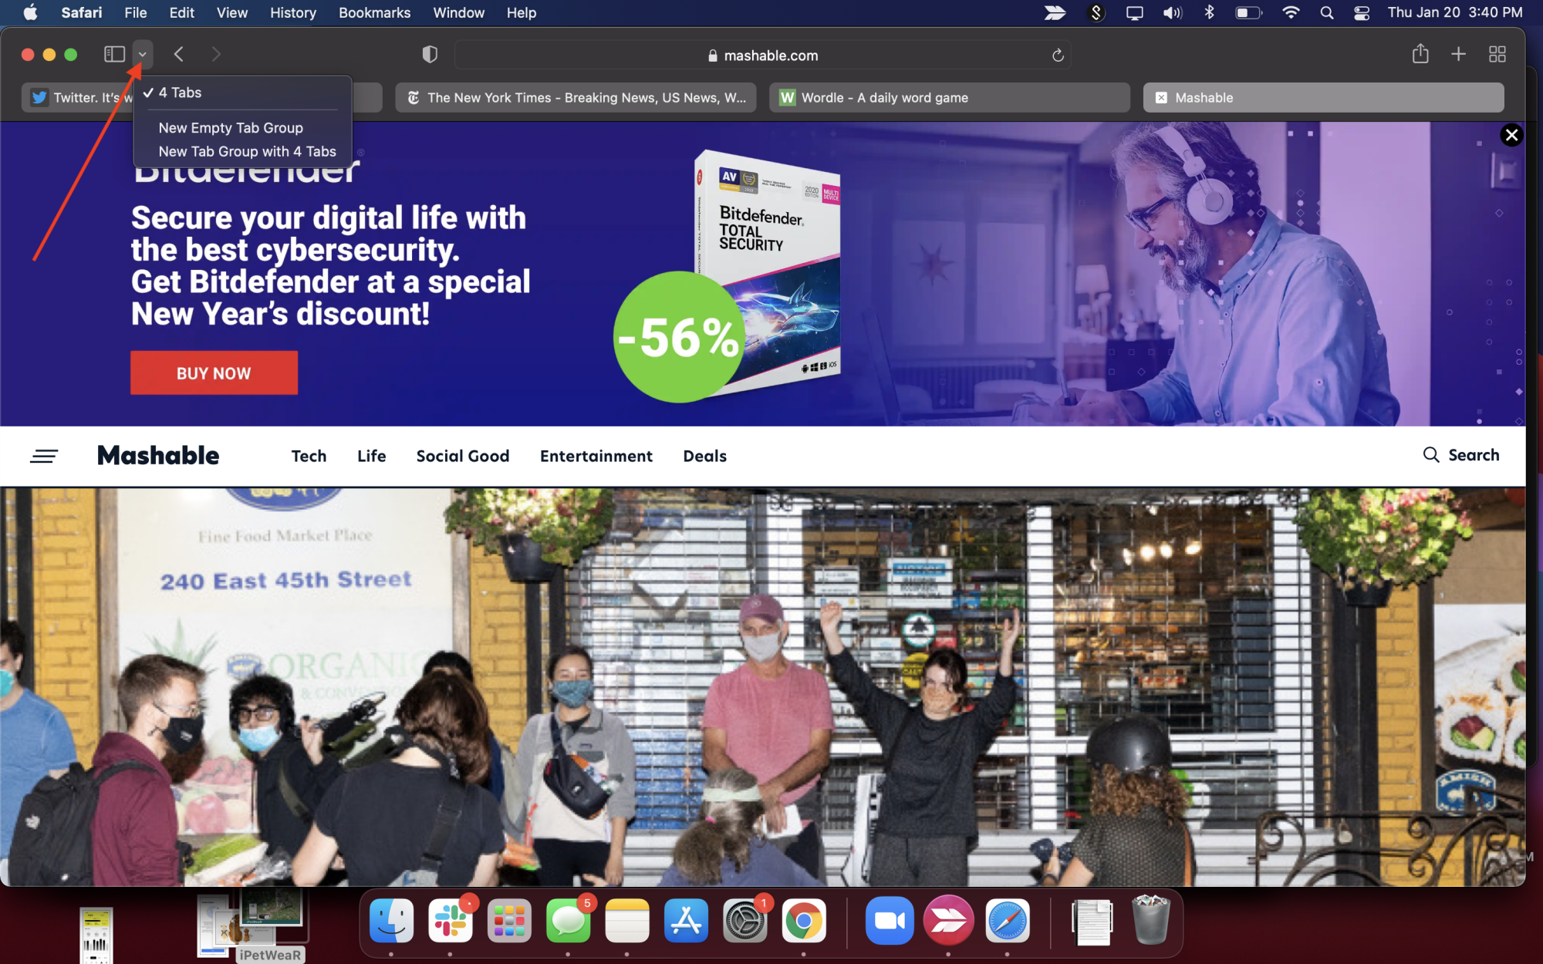This screenshot has height=964, width=1543.
Task: Open Safari compass icon in Dock
Action: [1008, 920]
